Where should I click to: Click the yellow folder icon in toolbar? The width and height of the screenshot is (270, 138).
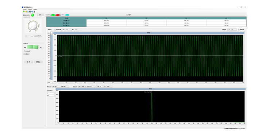pos(26,12)
